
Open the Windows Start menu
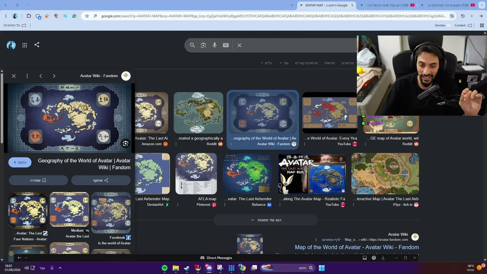tap(321, 268)
